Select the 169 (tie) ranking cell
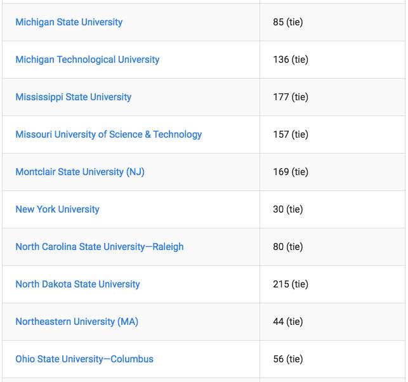408x382 pixels. tap(290, 172)
